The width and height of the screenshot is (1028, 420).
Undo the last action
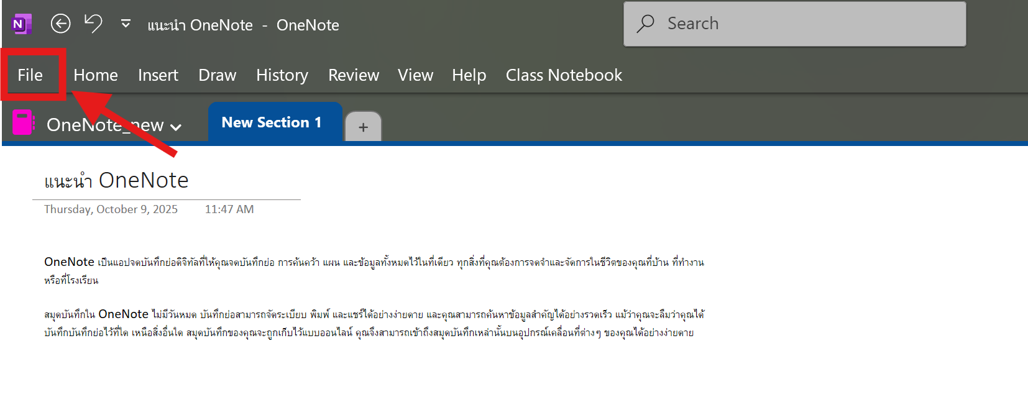93,24
